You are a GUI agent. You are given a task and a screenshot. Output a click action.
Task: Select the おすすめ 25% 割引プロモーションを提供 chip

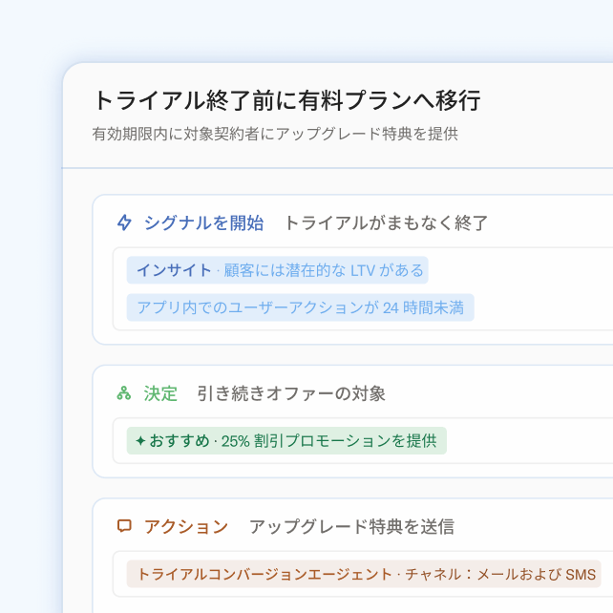point(286,441)
